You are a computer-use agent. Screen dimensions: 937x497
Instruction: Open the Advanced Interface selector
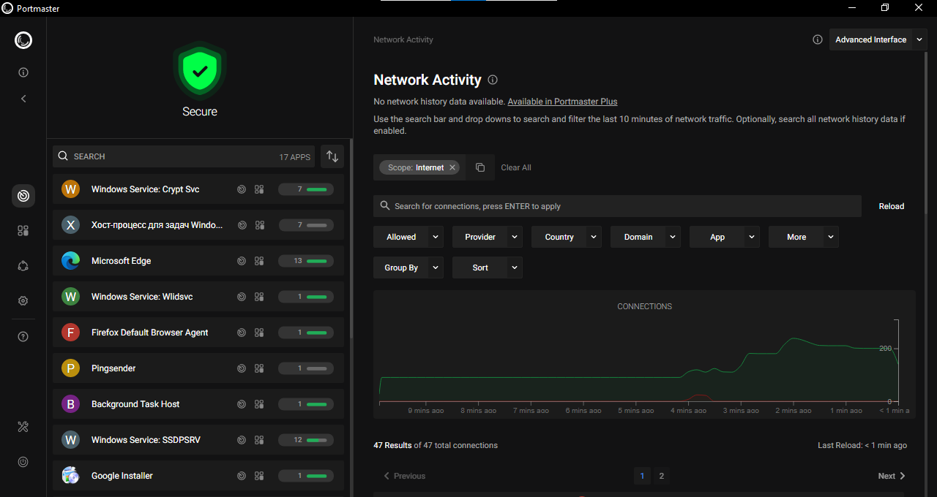(x=878, y=39)
